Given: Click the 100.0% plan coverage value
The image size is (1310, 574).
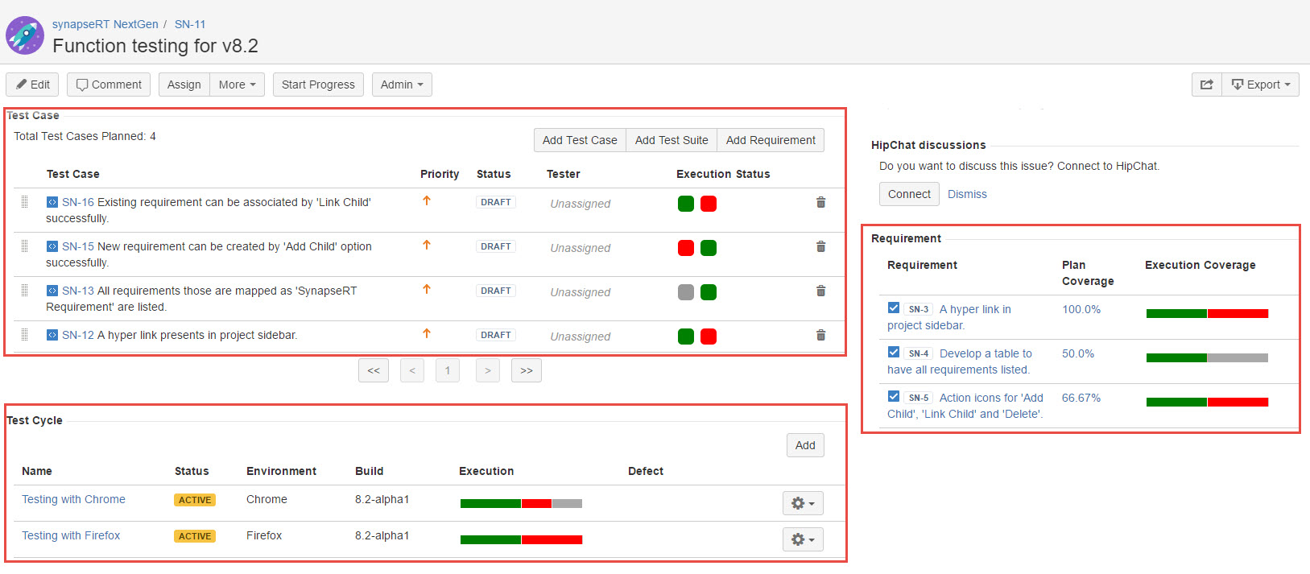Looking at the screenshot, I should click(x=1081, y=309).
